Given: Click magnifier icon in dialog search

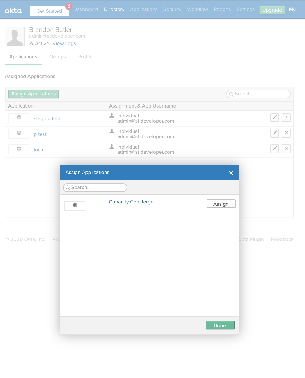Looking at the screenshot, I should click(x=68, y=188).
